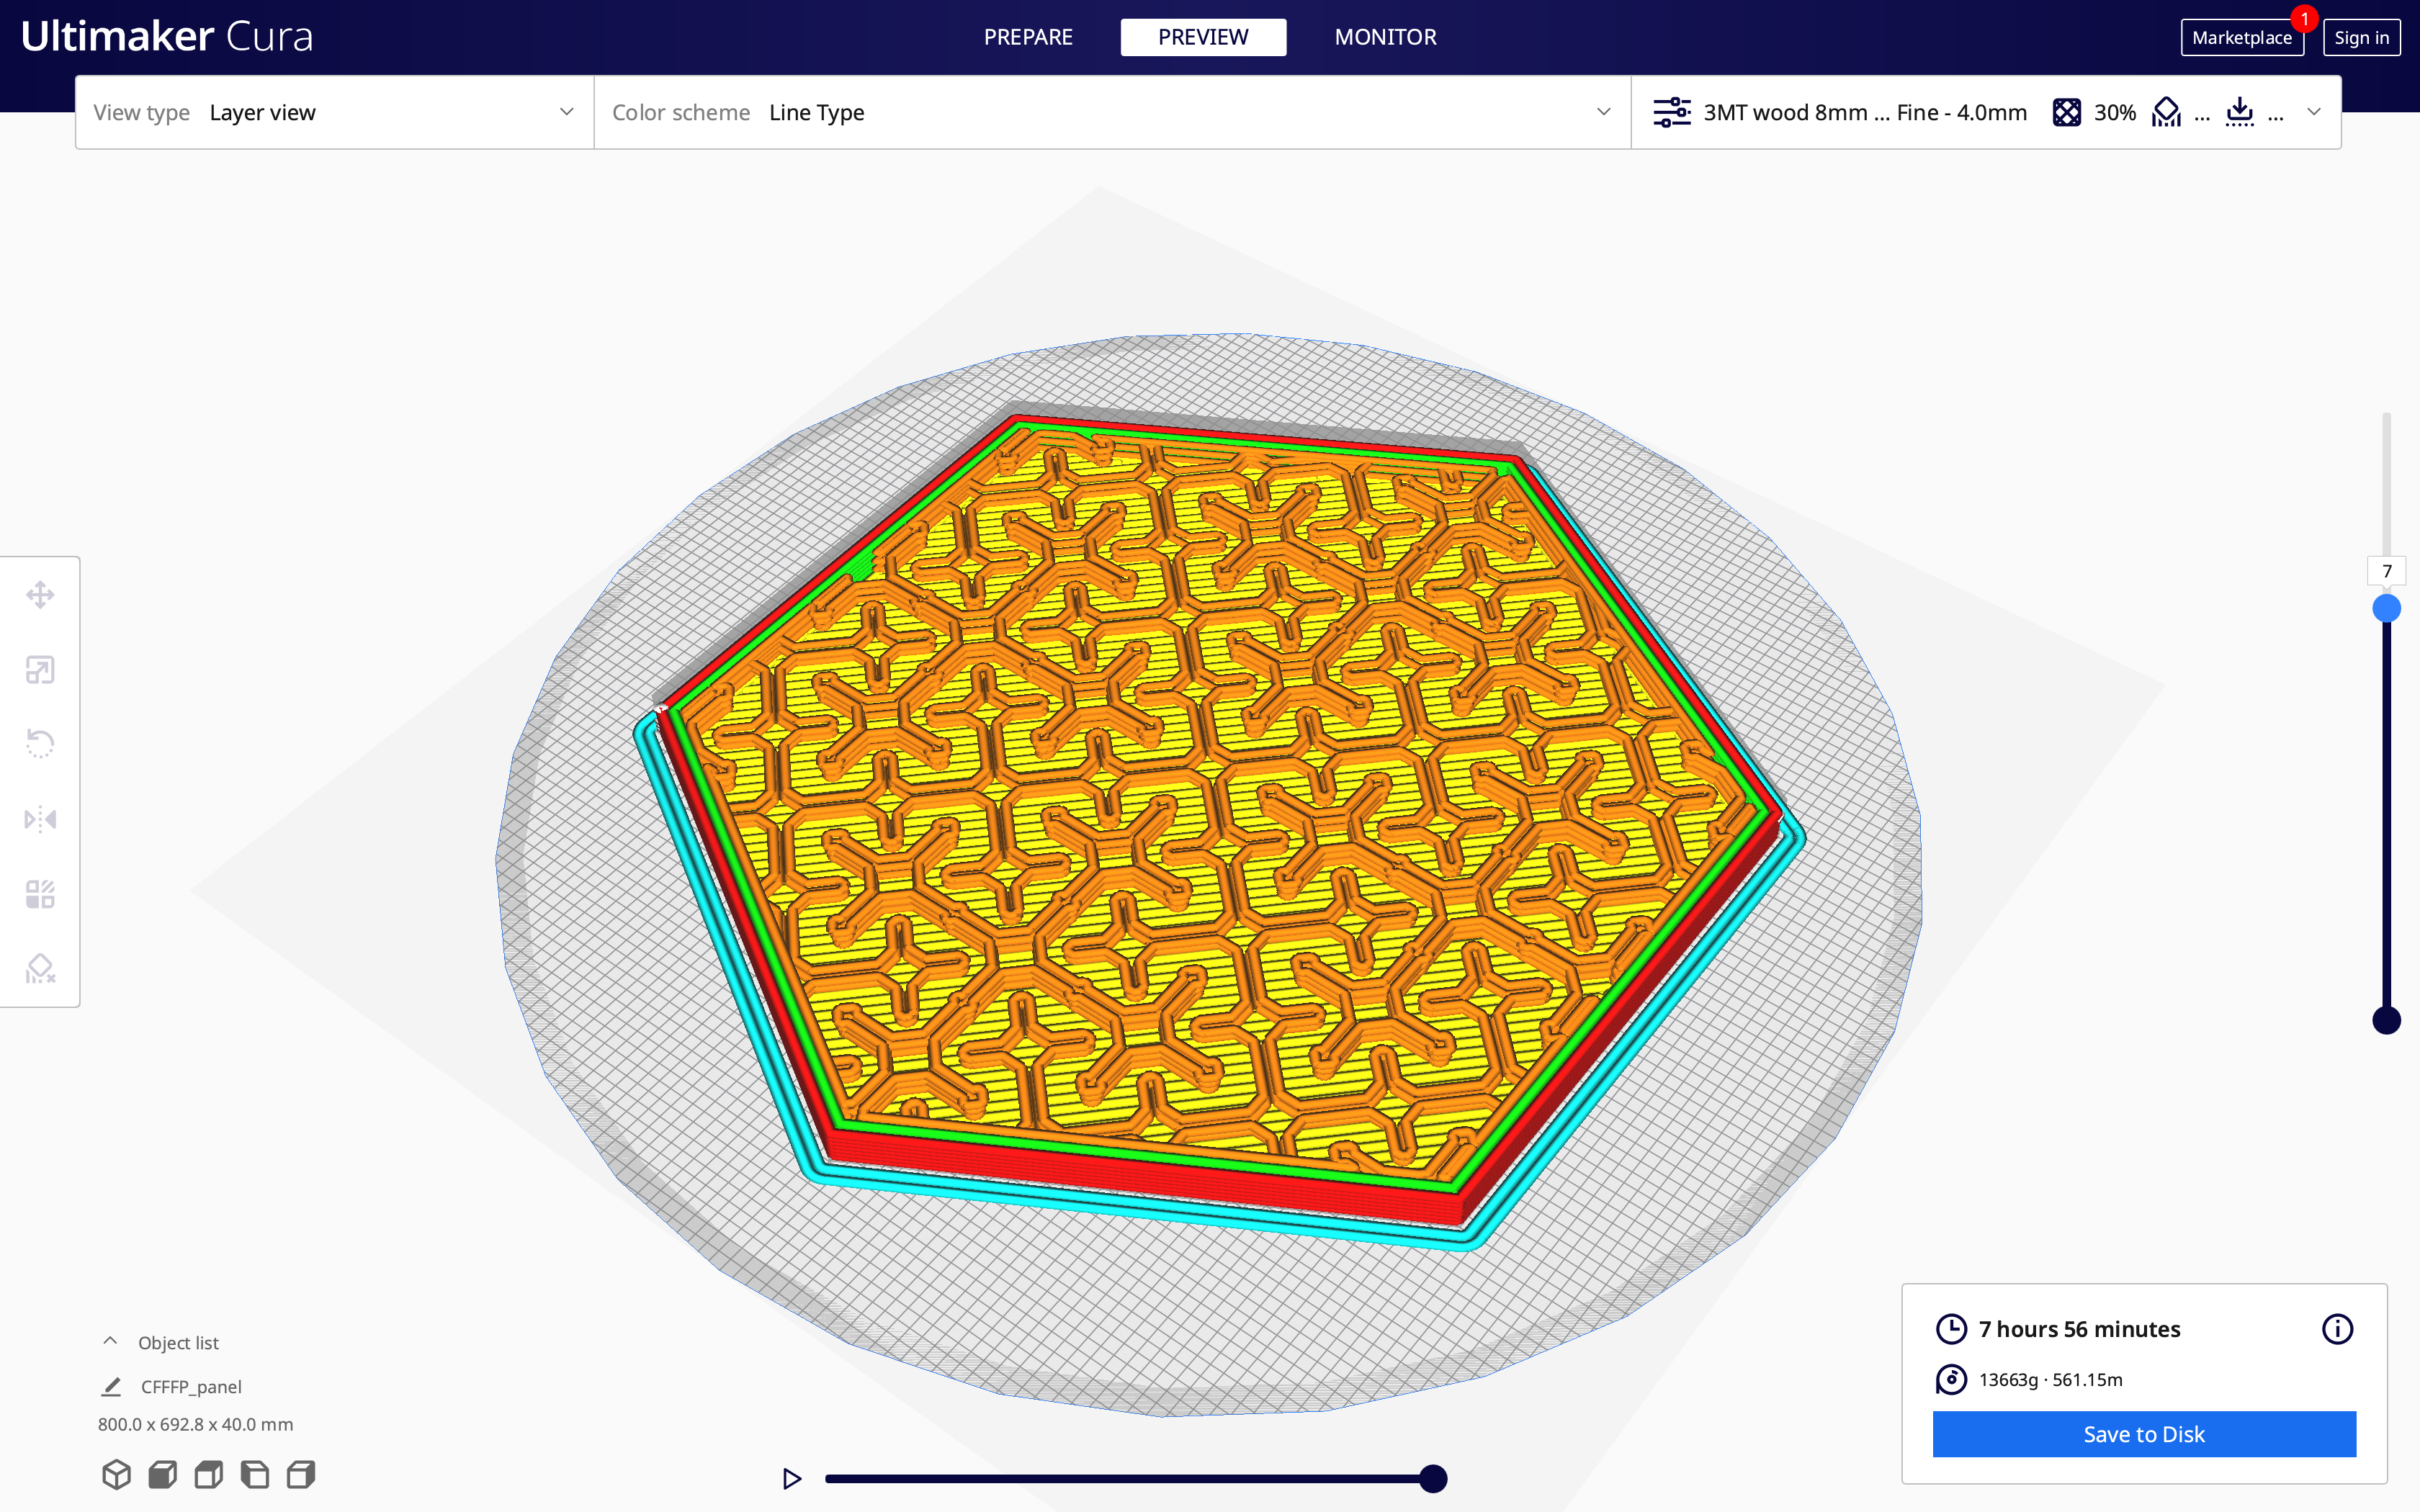The image size is (2420, 1512).
Task: Open Per Model Settings tool
Action: (40, 894)
